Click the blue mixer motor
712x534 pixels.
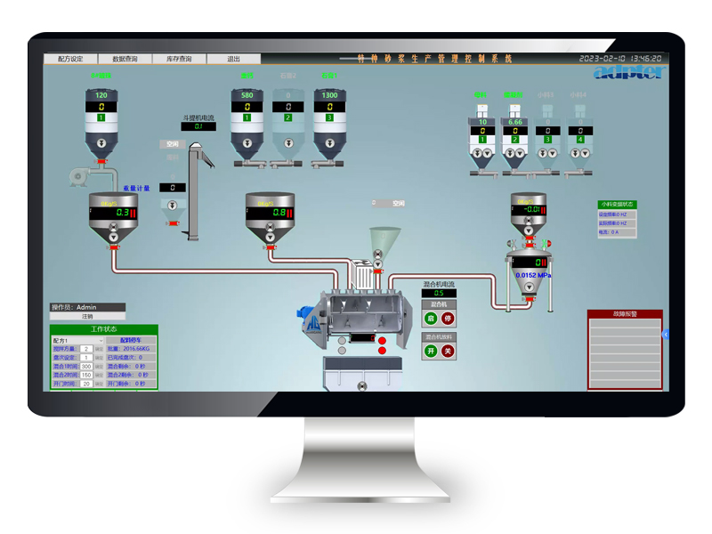[x=305, y=313]
